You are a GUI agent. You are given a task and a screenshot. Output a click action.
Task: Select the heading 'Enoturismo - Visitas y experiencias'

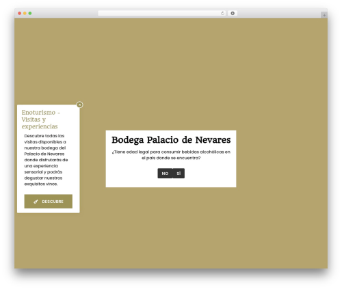(41, 120)
